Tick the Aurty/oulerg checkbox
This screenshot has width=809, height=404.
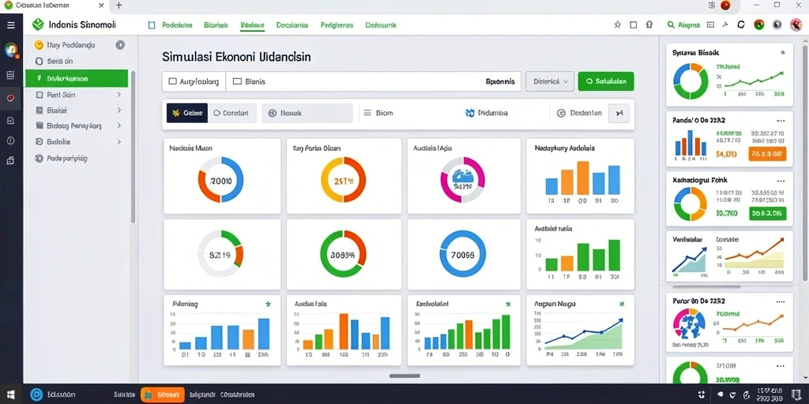pos(173,81)
